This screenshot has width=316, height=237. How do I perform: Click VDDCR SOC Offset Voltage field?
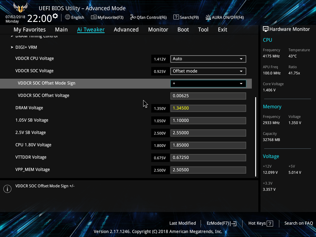pyautogui.click(x=208, y=96)
